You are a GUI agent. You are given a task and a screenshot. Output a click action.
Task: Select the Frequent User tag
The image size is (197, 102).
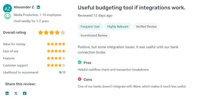[90, 27]
